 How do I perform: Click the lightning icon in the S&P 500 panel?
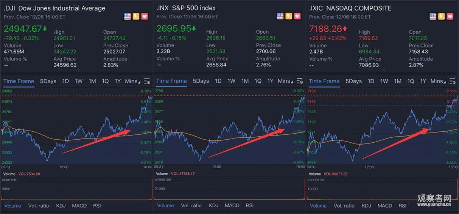click(289, 16)
